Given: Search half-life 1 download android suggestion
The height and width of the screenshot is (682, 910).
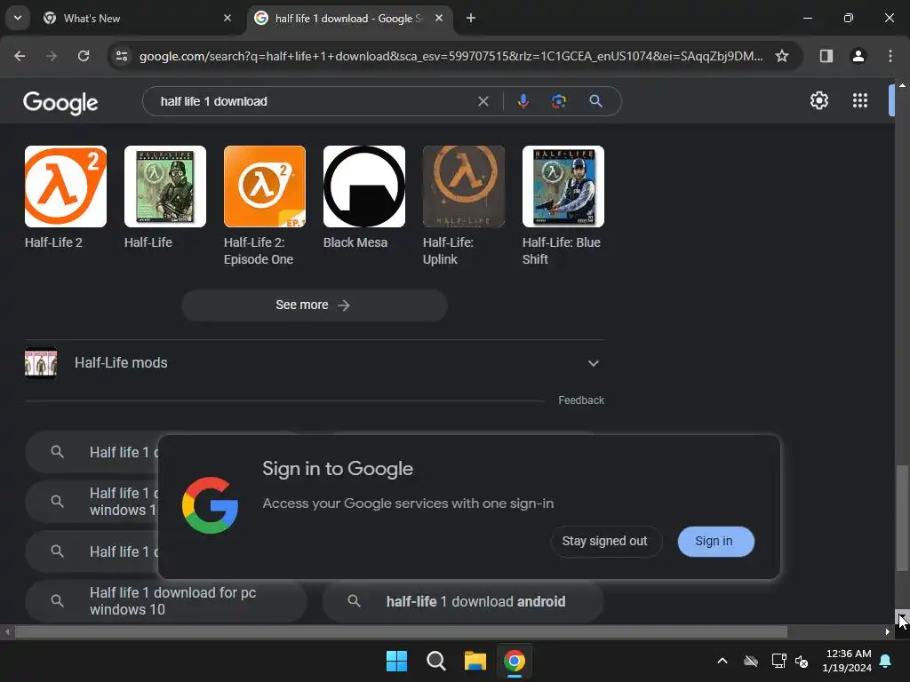Looking at the screenshot, I should (462, 601).
